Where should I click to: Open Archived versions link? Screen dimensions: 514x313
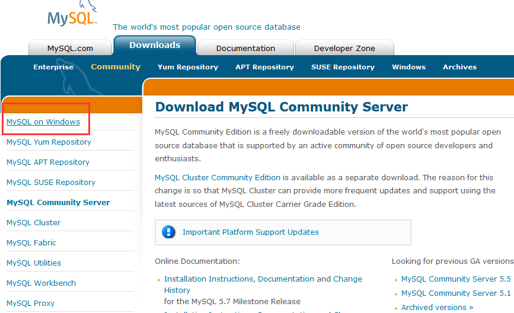[x=438, y=308]
